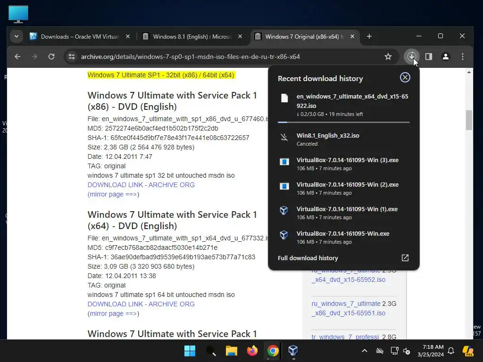Select the Windows 7 Original (x86-x64) tab
Image resolution: width=483 pixels, height=362 pixels.
pyautogui.click(x=304, y=37)
